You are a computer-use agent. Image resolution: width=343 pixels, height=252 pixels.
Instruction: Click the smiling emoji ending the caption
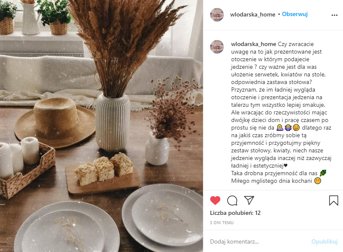point(317,181)
